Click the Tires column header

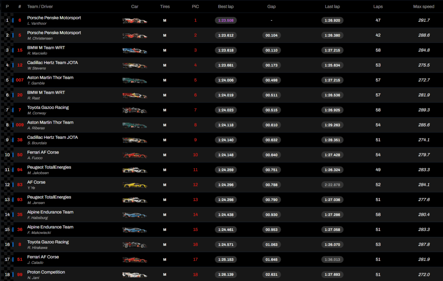pos(165,6)
